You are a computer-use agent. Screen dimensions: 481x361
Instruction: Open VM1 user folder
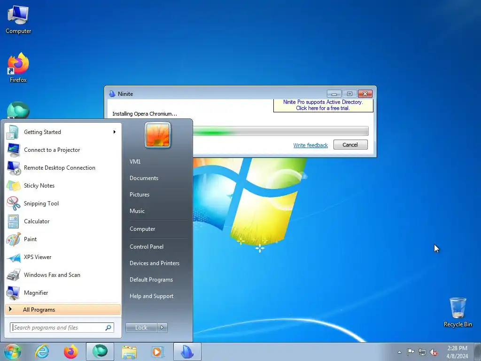135,162
